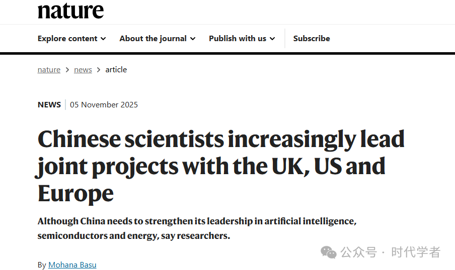Open the Publish with us menu label
The width and height of the screenshot is (455, 270).
238,39
